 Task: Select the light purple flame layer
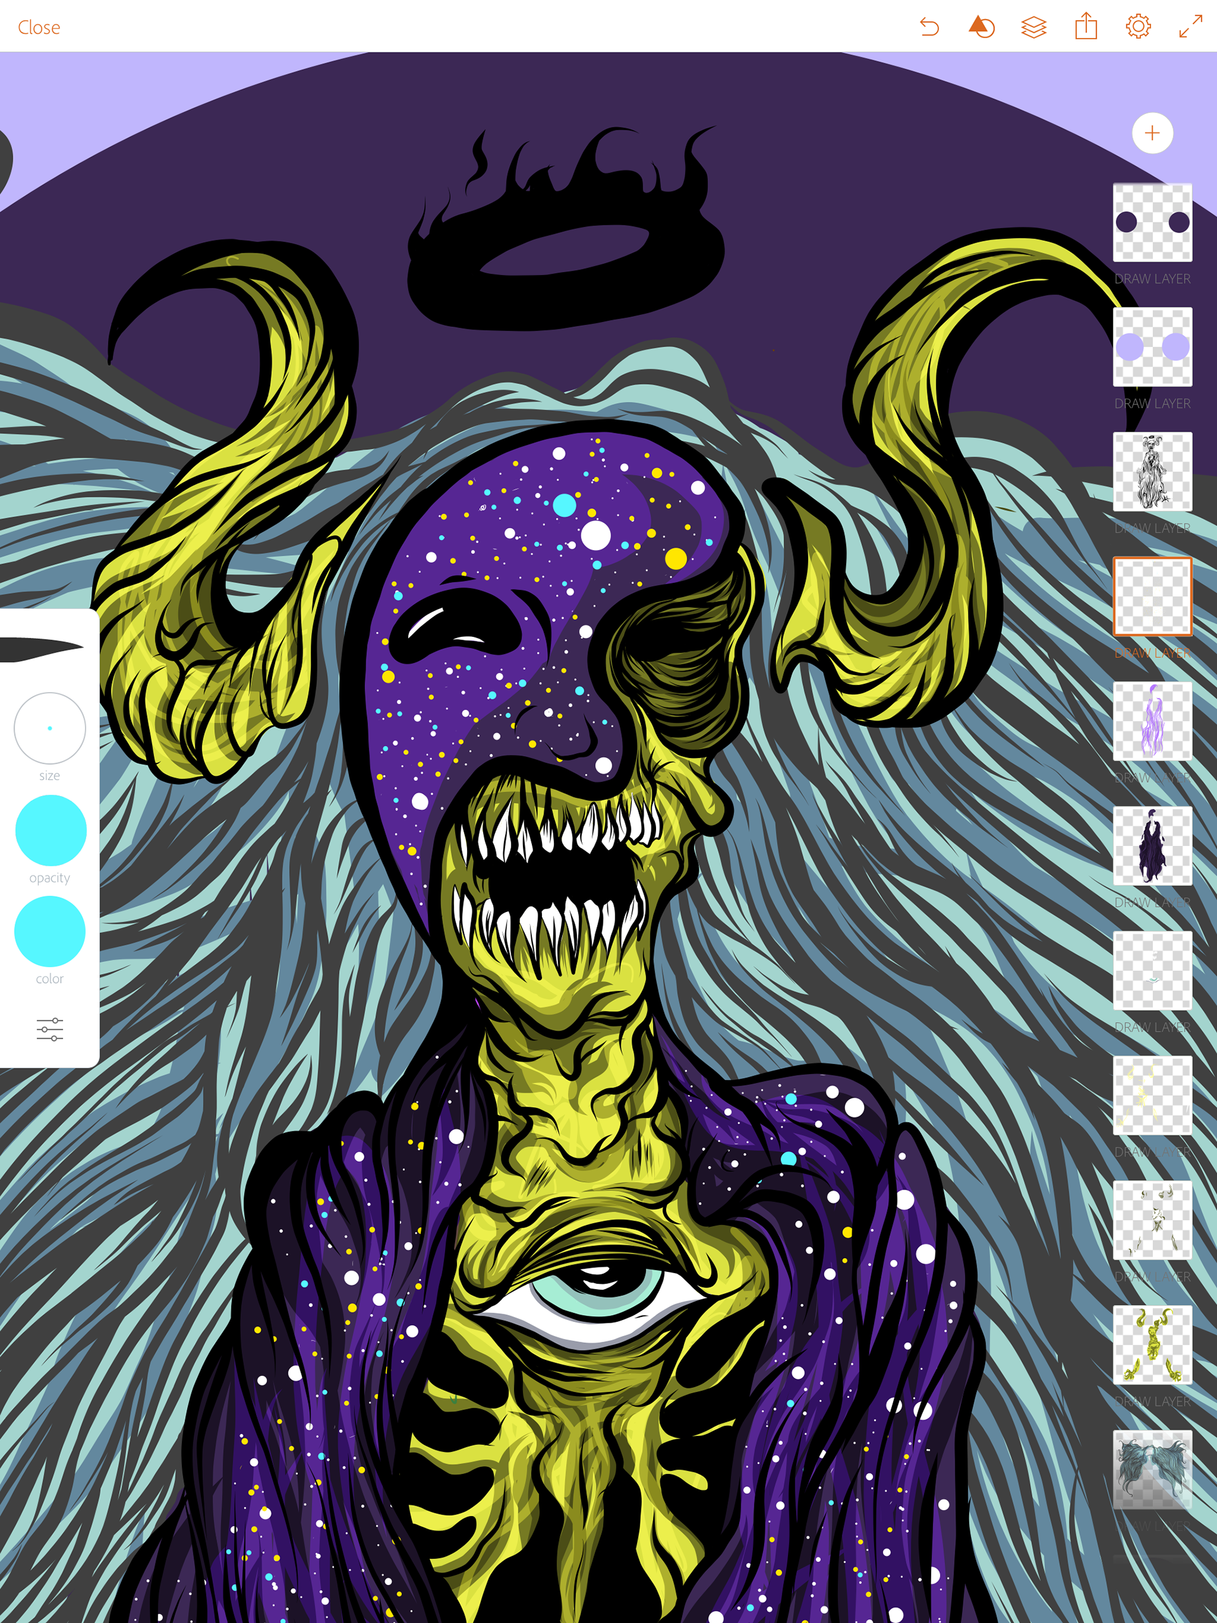[1152, 721]
